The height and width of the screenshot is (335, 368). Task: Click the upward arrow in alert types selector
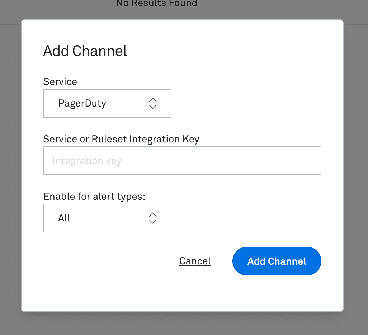click(153, 214)
